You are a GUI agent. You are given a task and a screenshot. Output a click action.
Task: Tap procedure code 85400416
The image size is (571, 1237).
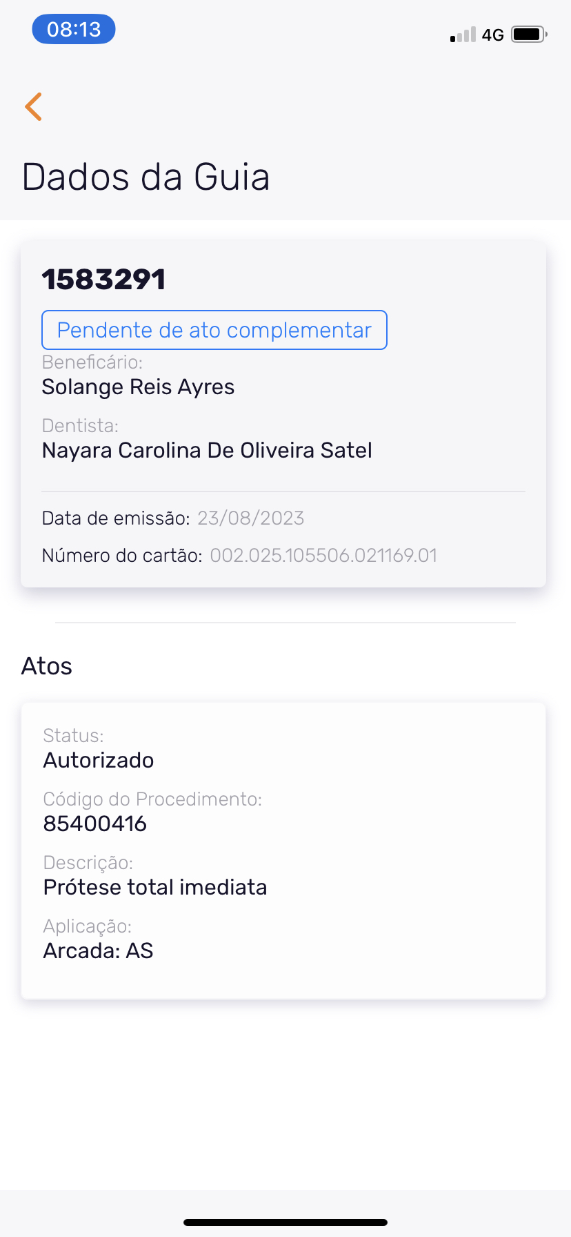click(95, 824)
